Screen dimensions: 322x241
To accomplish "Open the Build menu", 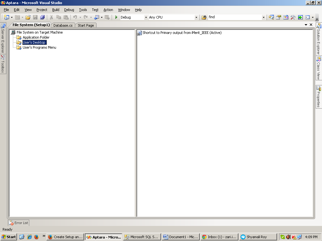I will (56, 10).
